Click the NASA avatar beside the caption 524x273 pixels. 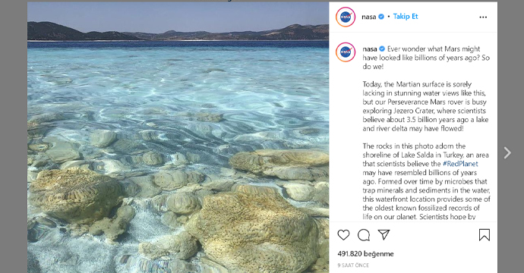pos(346,52)
